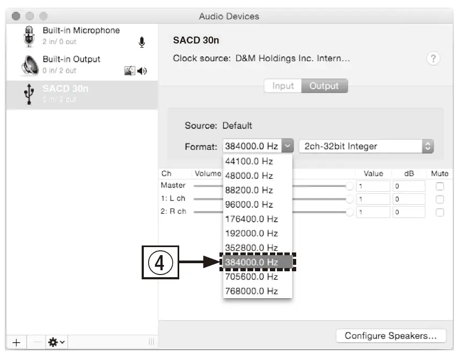Click the Master dB field
Screen dimensions: 462x354
(409, 186)
